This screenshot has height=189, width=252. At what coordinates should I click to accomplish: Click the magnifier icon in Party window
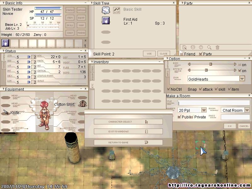tap(209, 47)
